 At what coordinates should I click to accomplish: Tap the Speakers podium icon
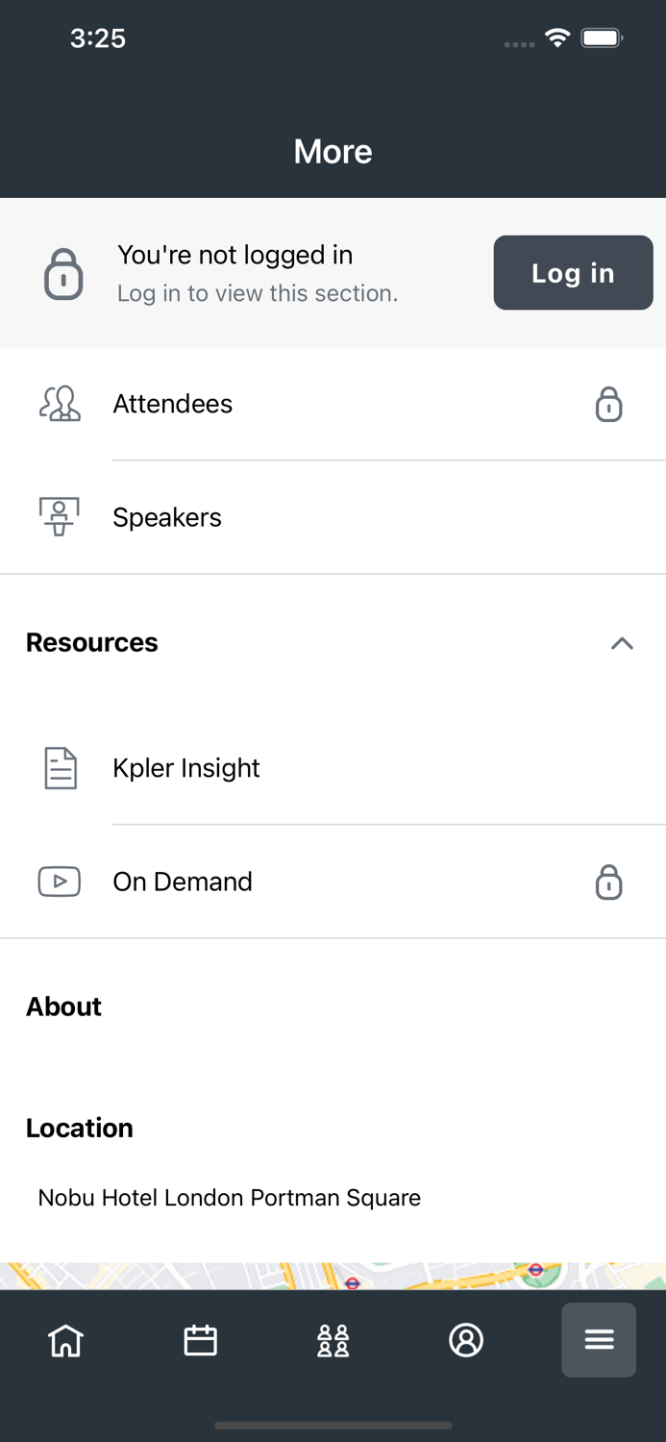(59, 516)
